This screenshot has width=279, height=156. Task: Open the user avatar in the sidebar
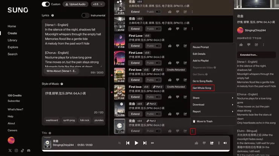(11, 140)
